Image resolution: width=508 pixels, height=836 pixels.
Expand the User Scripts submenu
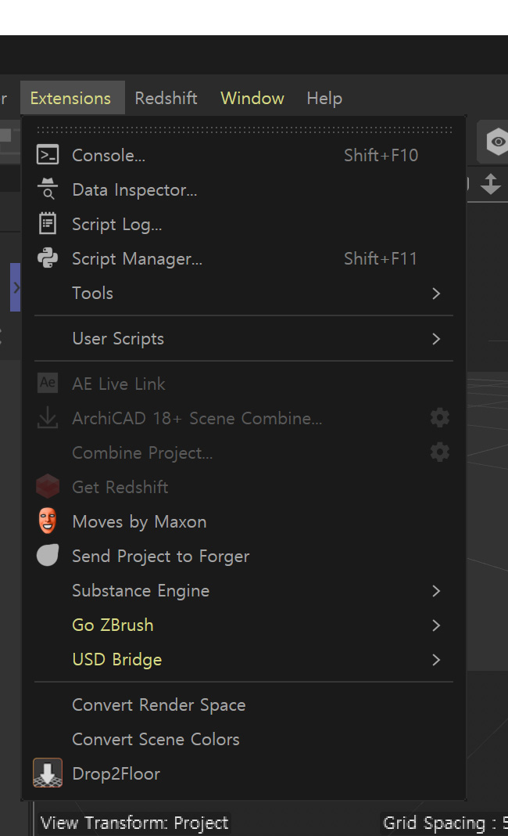coord(244,339)
